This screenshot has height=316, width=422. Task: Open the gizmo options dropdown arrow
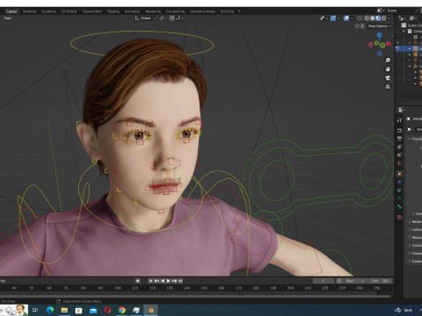click(338, 18)
